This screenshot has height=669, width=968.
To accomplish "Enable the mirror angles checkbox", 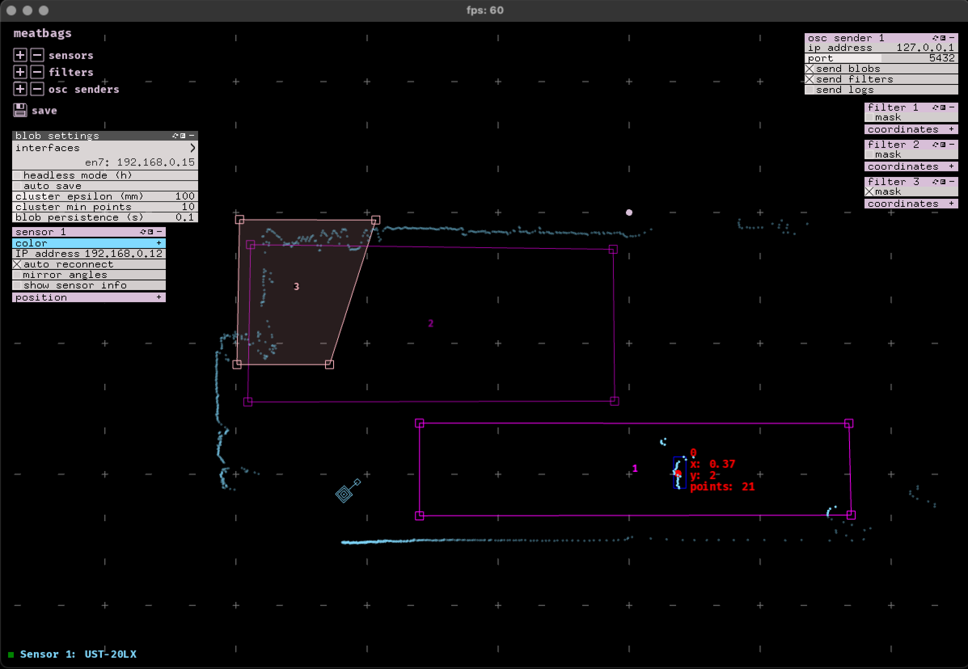I will click(x=17, y=275).
